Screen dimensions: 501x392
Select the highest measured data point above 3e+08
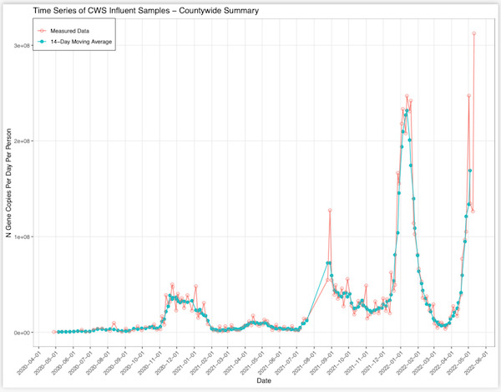click(x=474, y=33)
